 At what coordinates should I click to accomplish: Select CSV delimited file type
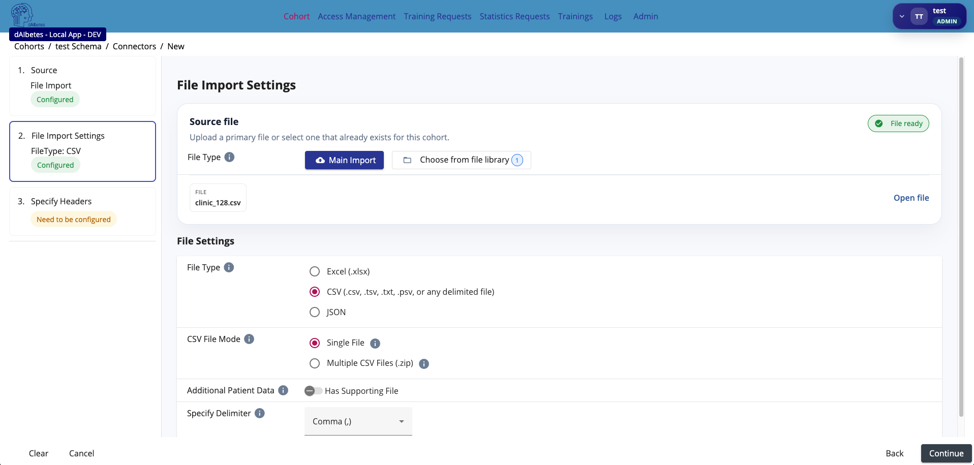tap(315, 292)
